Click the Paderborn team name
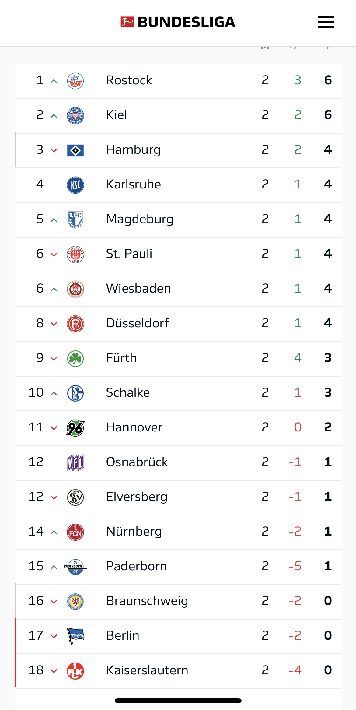The height and width of the screenshot is (710, 356). (x=136, y=566)
